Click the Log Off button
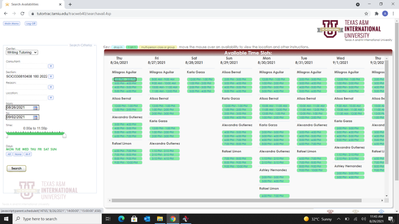Viewport: 399px width, 224px height. pyautogui.click(x=31, y=24)
